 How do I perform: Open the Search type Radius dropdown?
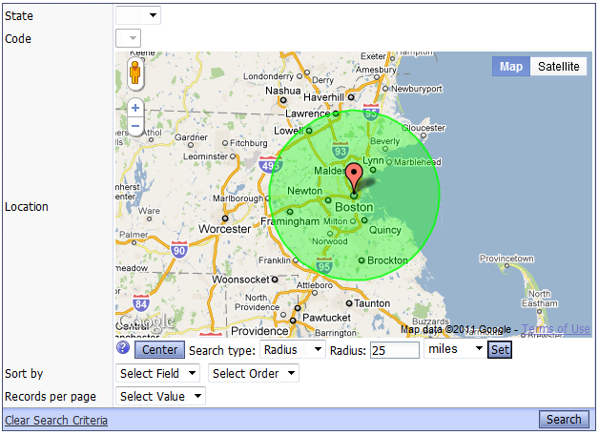(x=293, y=349)
